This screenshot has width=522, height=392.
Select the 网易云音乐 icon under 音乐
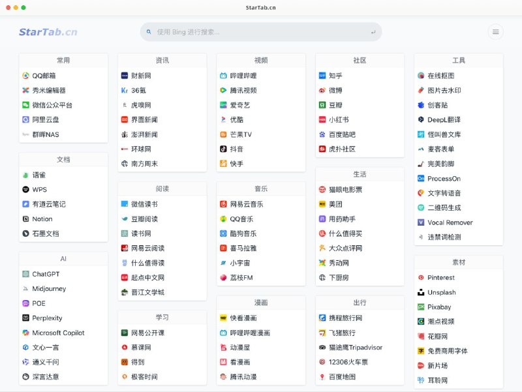click(x=223, y=203)
